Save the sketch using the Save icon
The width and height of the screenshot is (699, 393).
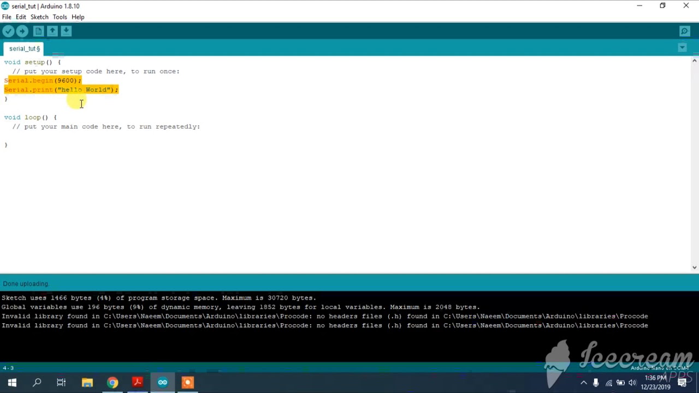pyautogui.click(x=66, y=32)
